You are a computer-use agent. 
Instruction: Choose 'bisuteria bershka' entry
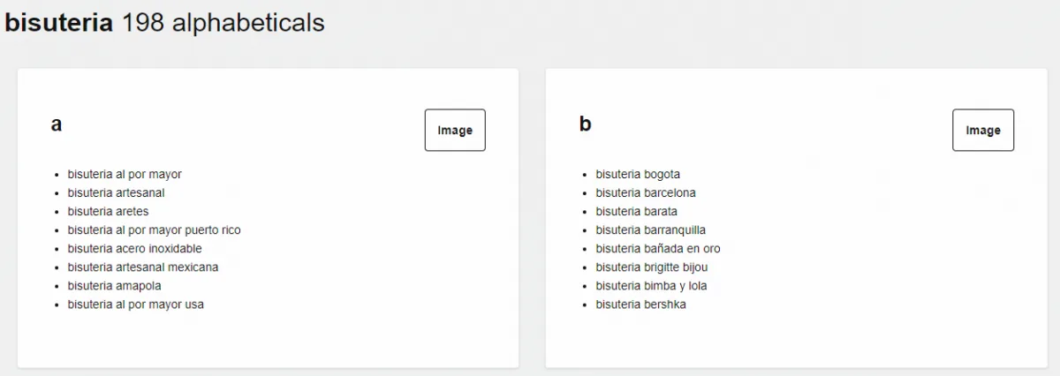pyautogui.click(x=640, y=304)
